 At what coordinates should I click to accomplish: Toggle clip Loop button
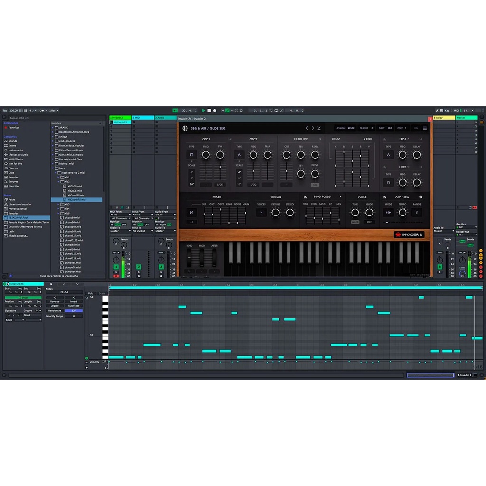[23, 297]
